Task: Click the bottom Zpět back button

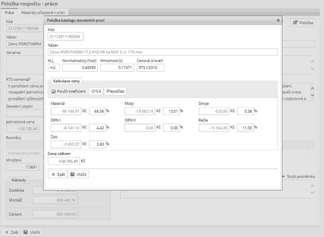Action: (x=12, y=232)
